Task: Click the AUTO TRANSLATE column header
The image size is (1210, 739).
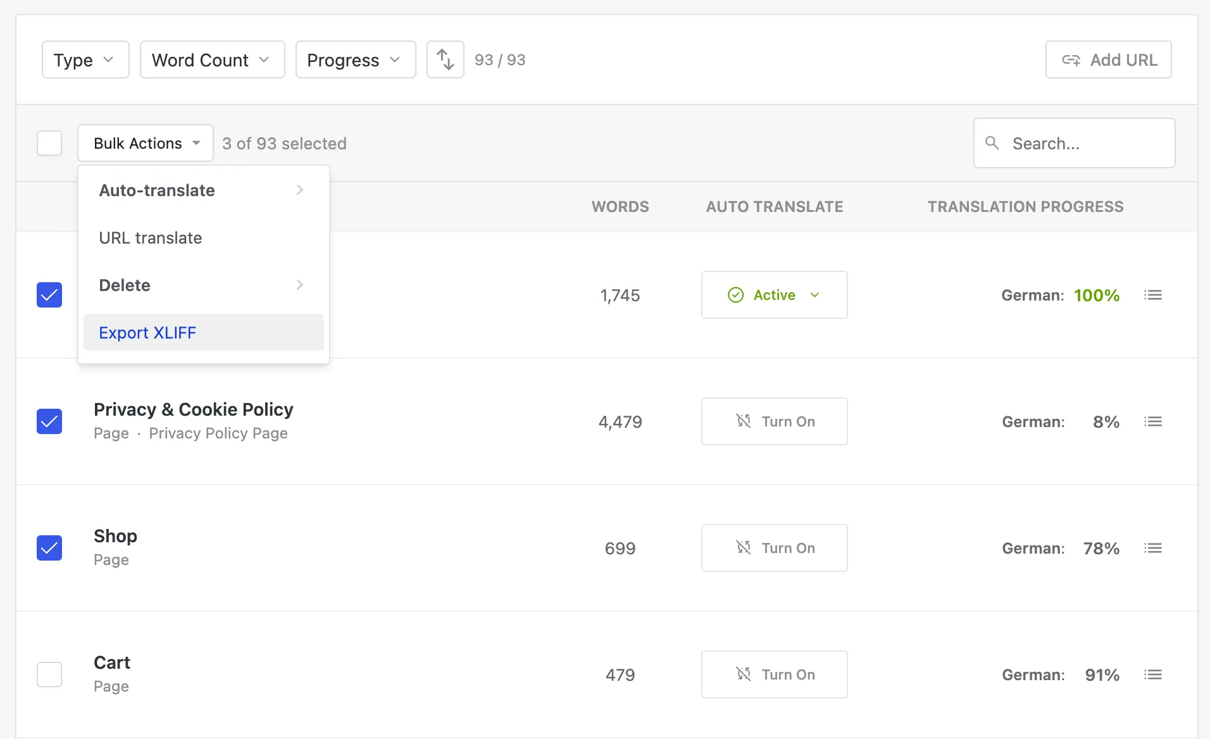Action: pos(775,206)
